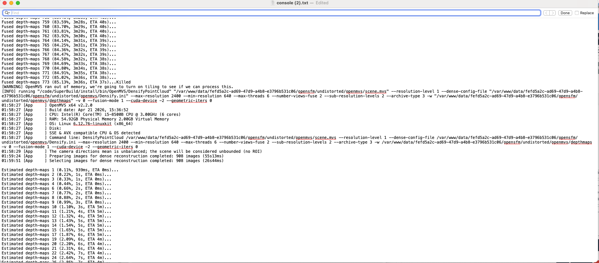Image resolution: width=599 pixels, height=263 pixels.
Task: Go to next find match arrow
Action: (x=552, y=13)
